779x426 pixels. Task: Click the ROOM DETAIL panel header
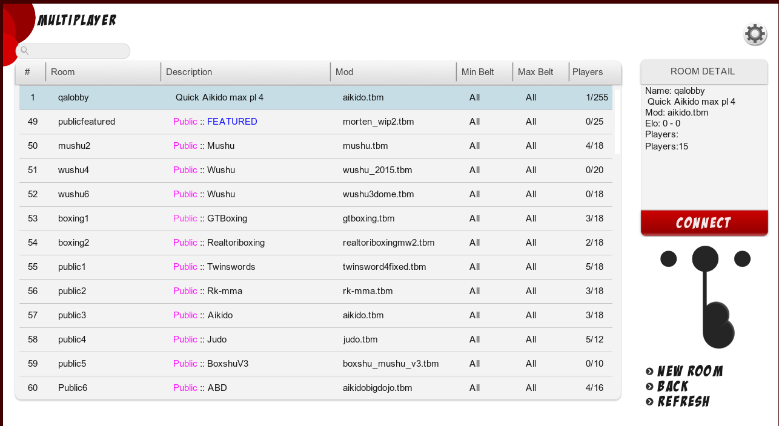coord(704,71)
